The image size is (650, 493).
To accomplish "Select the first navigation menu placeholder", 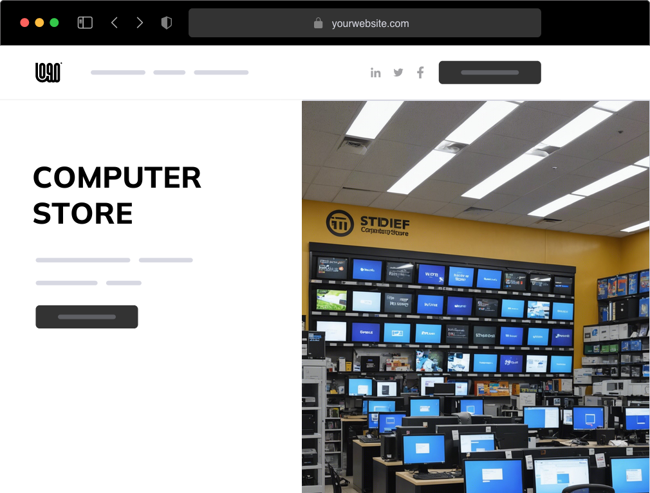I will coord(118,72).
